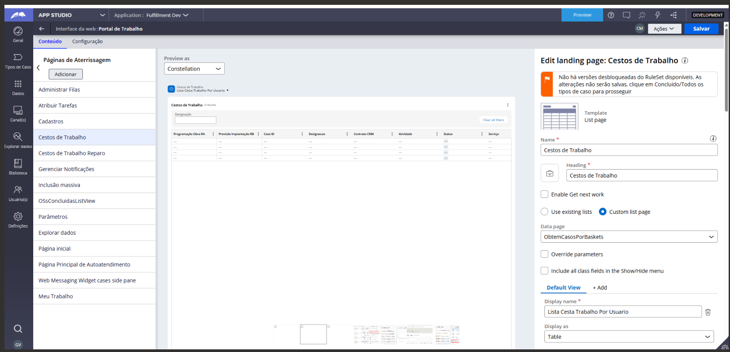Click the Designação filter field in preview
This screenshot has width=730, height=352.
pos(195,120)
